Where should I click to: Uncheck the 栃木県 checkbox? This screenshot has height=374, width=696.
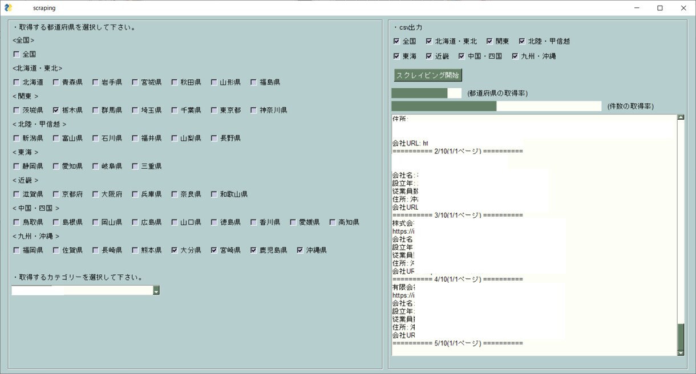56,110
